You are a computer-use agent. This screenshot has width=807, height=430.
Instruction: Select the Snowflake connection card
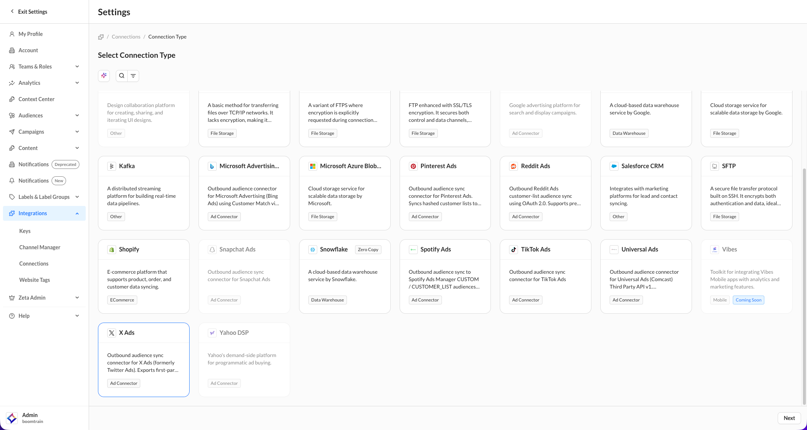(345, 276)
